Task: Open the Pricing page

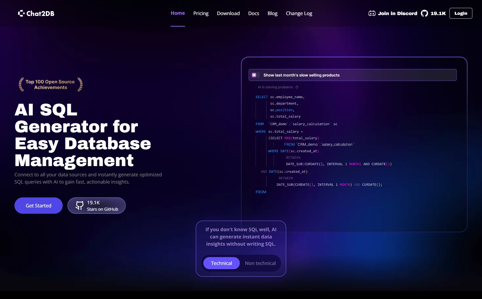Action: pyautogui.click(x=201, y=13)
